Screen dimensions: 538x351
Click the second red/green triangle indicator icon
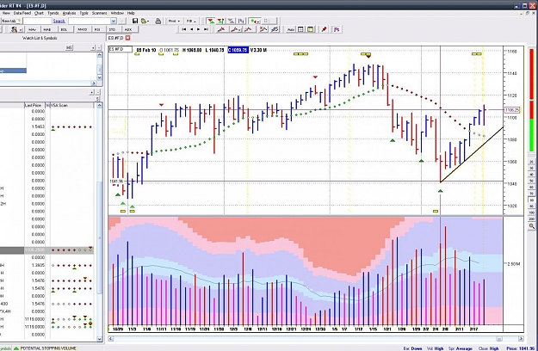click(x=220, y=22)
